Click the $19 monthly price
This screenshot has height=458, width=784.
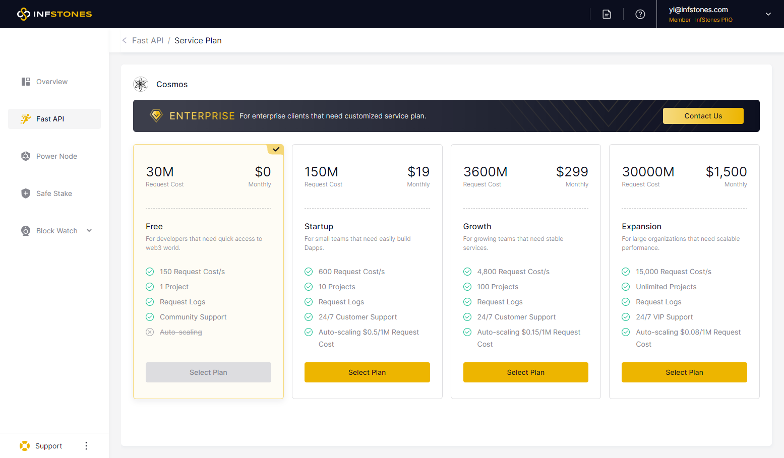point(418,172)
